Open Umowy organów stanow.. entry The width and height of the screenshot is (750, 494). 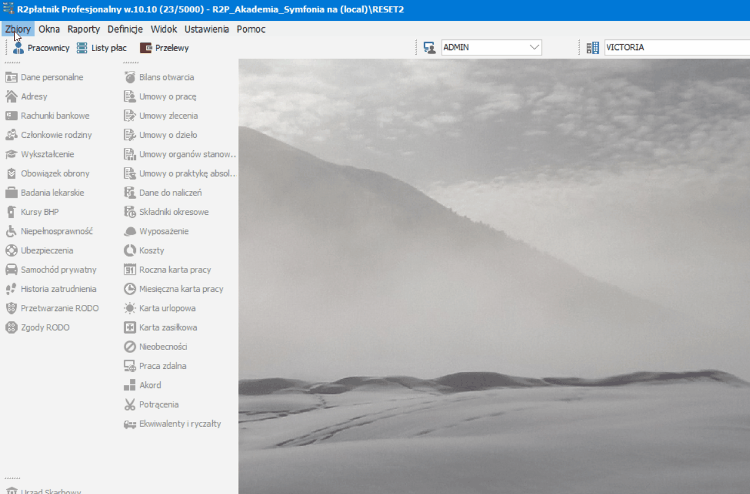180,155
